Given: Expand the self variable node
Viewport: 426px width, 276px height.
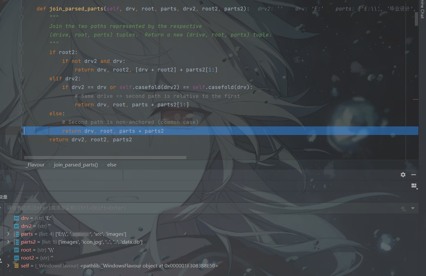Looking at the screenshot, I should coord(8,266).
